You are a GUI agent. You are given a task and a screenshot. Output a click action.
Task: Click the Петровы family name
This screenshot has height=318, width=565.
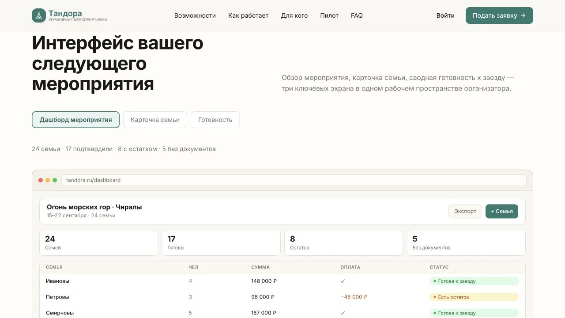[x=57, y=297]
